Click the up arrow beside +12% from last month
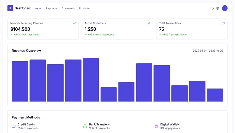The width and height of the screenshot is (235, 133). tap(86, 35)
